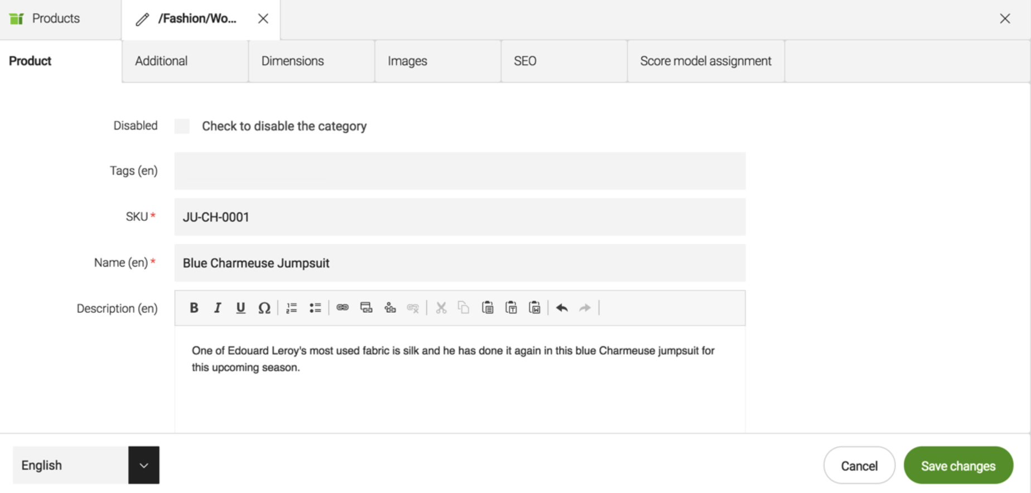The height and width of the screenshot is (493, 1031).
Task: Click the 'Disabled' label
Action: (136, 125)
